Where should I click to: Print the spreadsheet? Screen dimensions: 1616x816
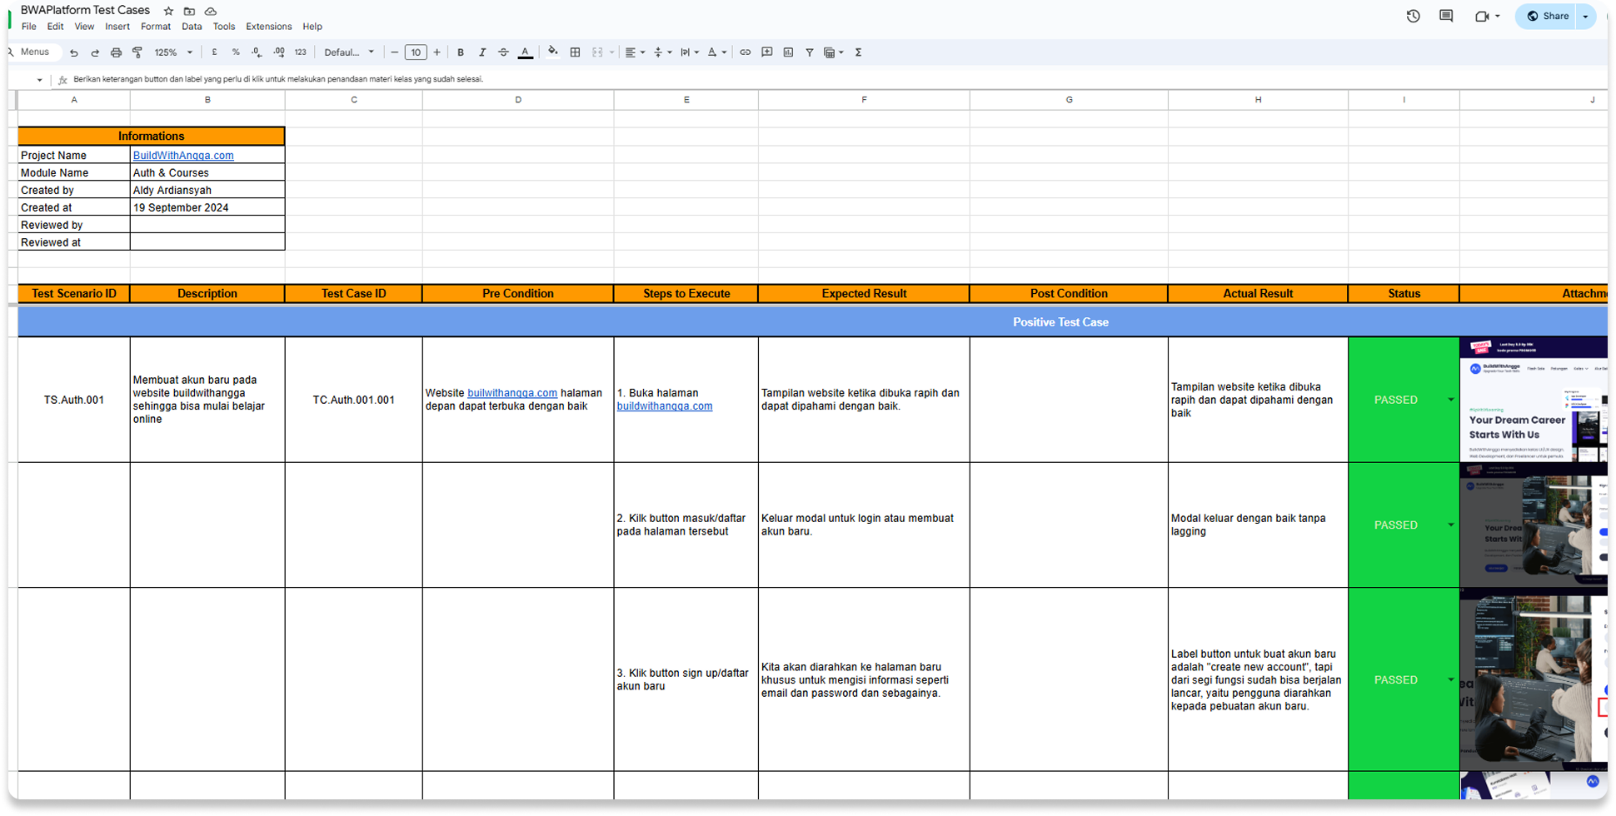116,52
